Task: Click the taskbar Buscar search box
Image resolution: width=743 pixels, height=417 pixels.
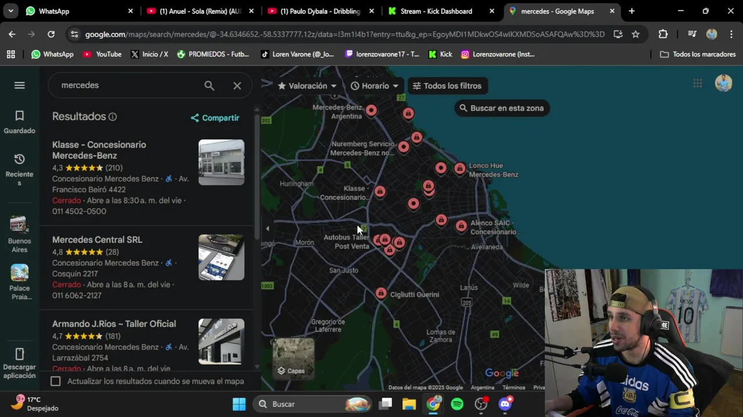Action: coord(312,404)
